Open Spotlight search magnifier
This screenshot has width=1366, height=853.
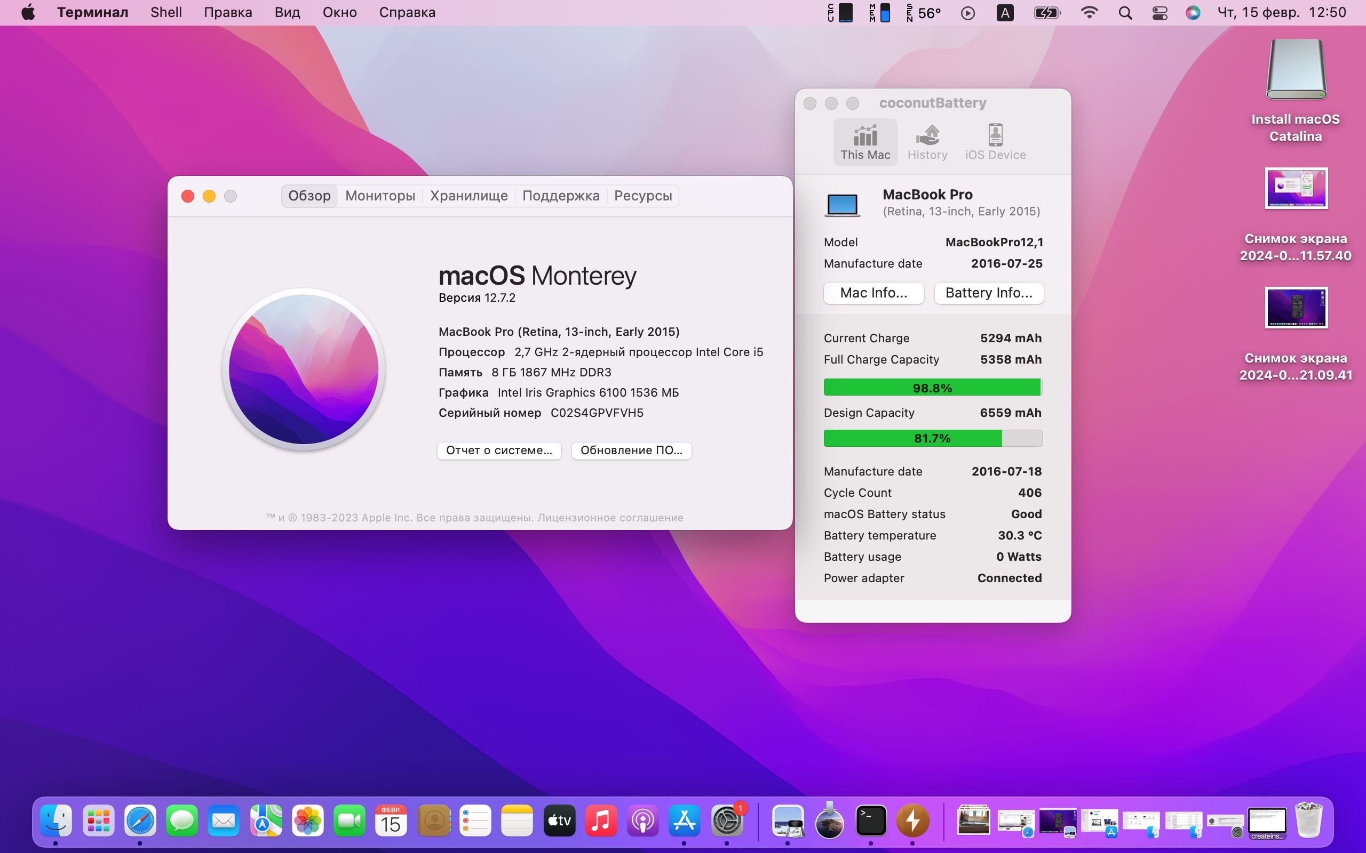pos(1125,13)
